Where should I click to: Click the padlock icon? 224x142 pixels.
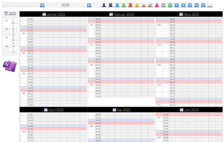[144, 5]
